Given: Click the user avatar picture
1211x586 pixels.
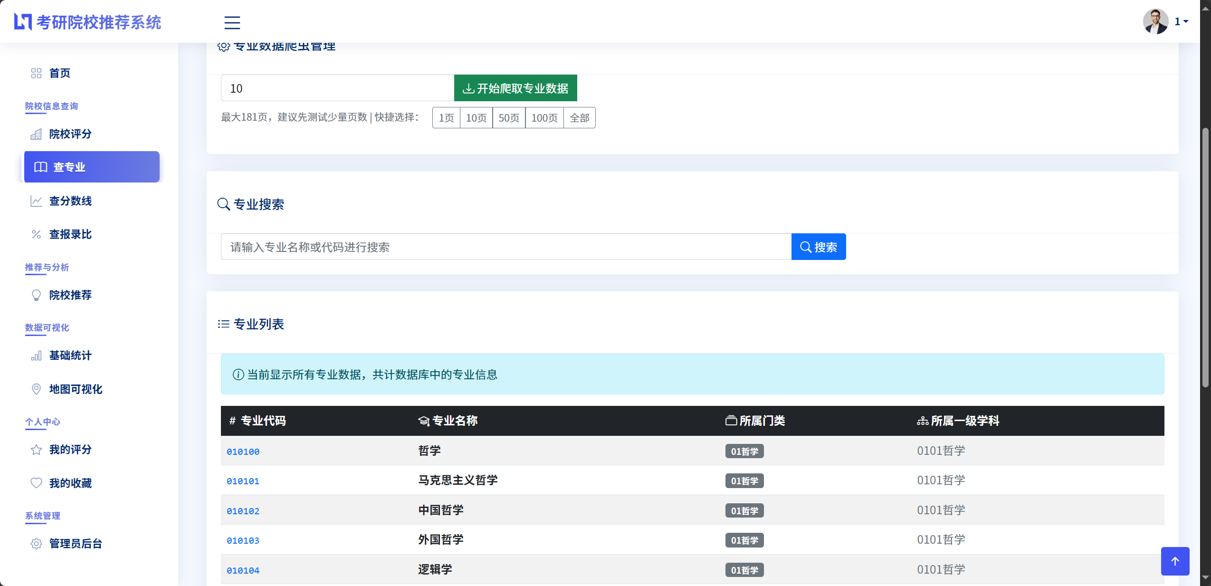Looking at the screenshot, I should tap(1155, 21).
